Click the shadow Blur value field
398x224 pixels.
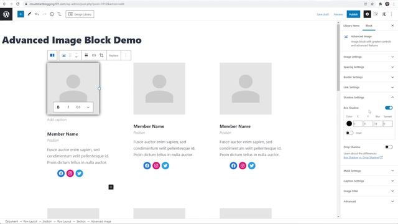point(377,124)
